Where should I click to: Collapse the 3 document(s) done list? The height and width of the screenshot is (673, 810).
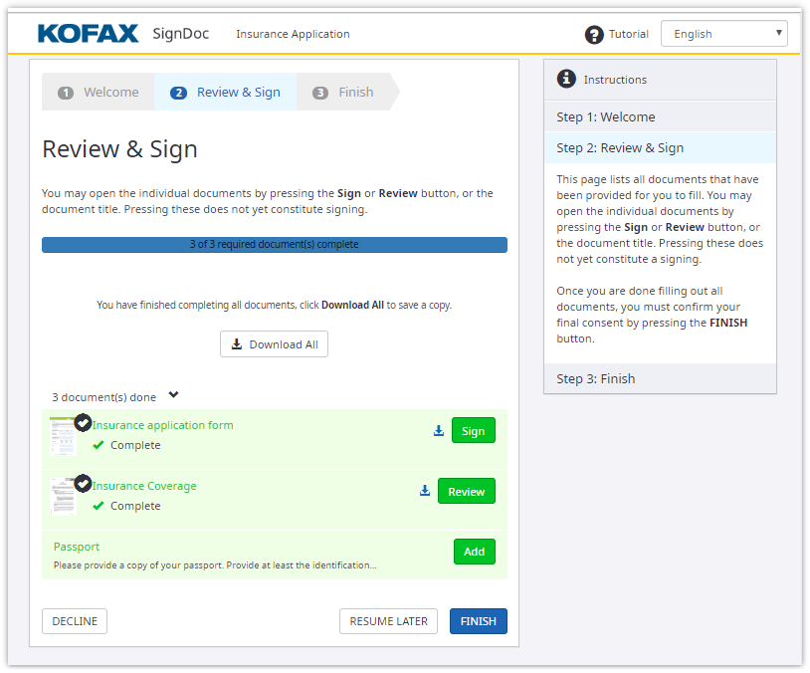pos(174,395)
